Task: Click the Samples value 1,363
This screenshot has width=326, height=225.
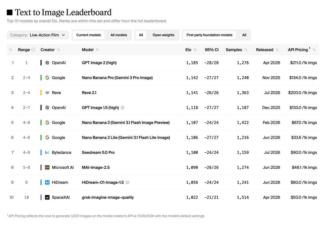Action: [243, 93]
